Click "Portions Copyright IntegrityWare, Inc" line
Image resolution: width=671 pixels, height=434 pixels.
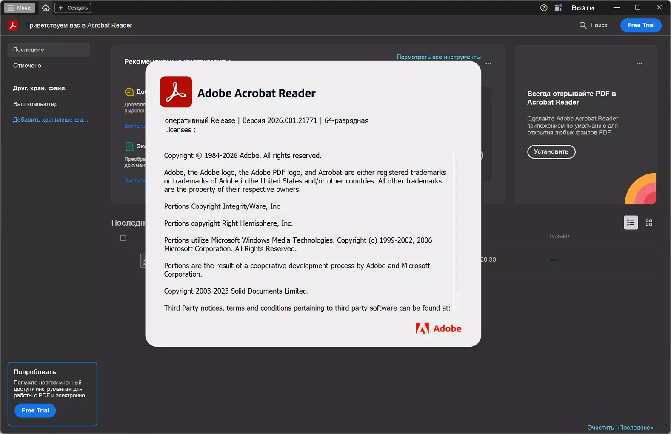[x=222, y=206]
